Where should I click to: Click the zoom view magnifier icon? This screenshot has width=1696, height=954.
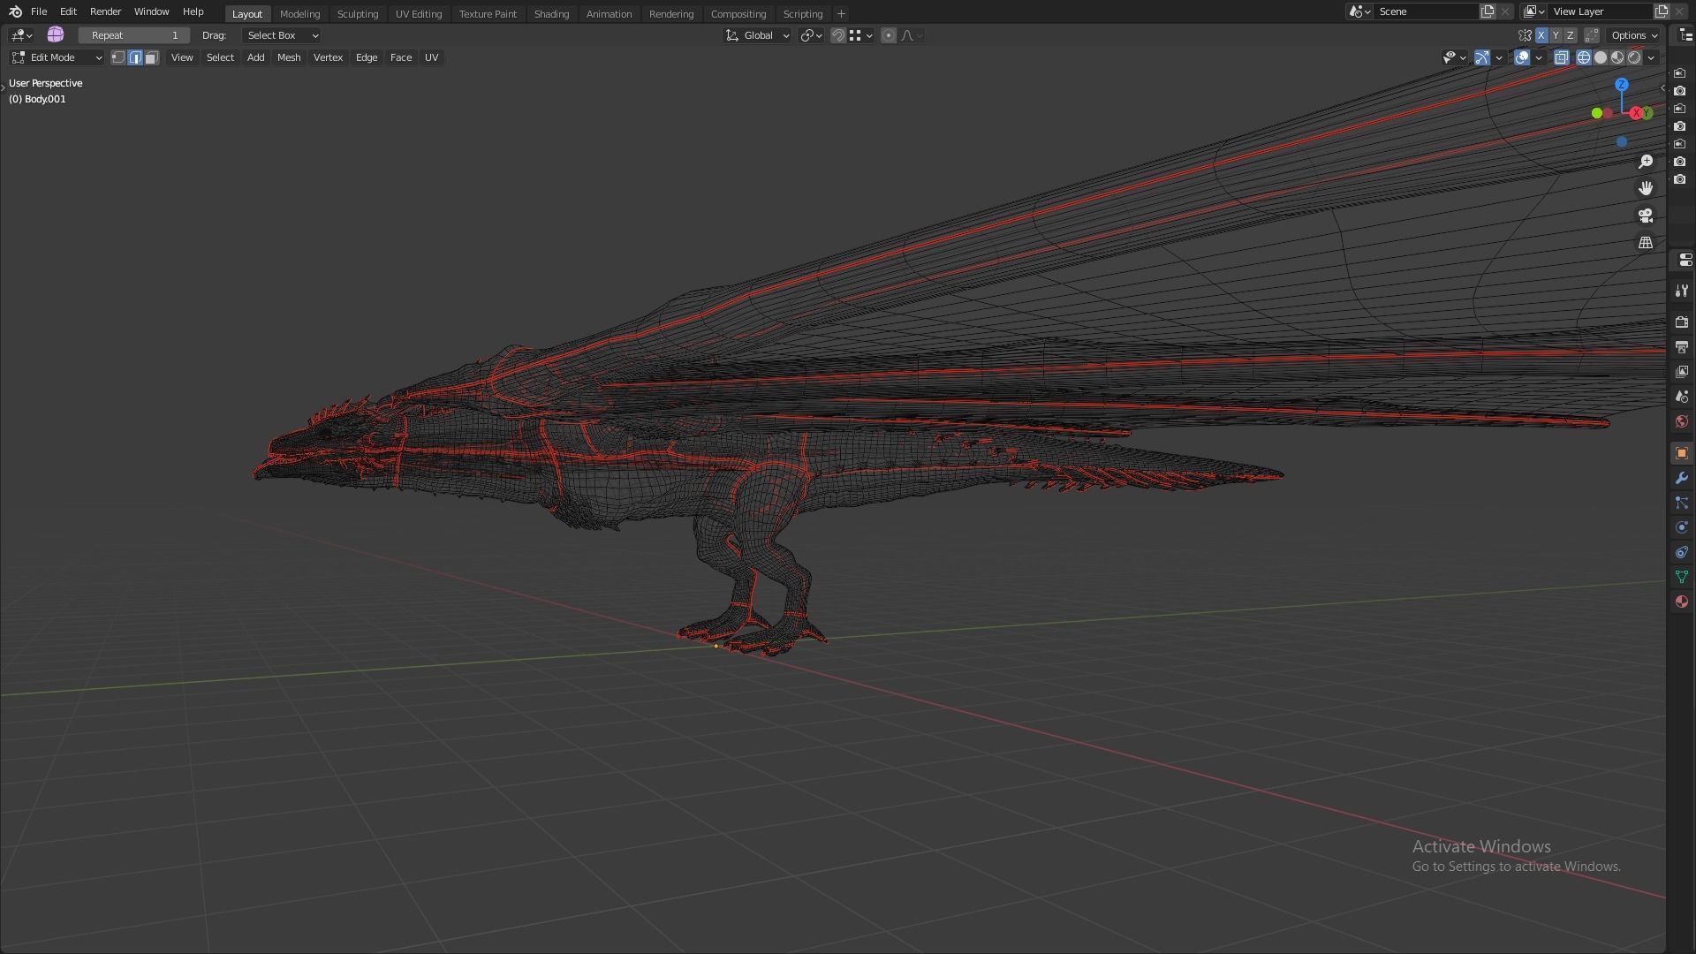1646,162
